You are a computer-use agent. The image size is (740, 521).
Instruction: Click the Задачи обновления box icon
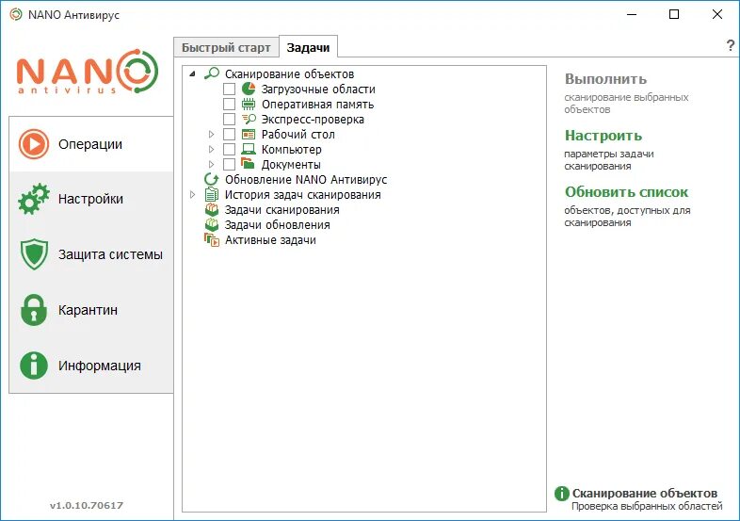212,224
